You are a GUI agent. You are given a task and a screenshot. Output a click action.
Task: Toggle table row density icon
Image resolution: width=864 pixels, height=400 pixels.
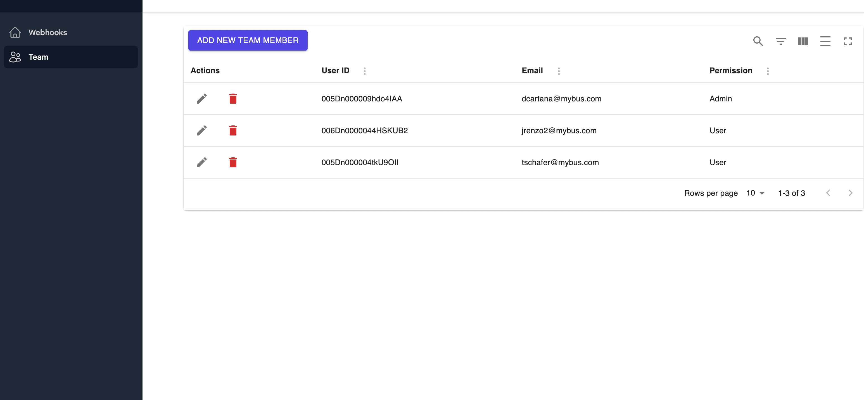point(825,41)
